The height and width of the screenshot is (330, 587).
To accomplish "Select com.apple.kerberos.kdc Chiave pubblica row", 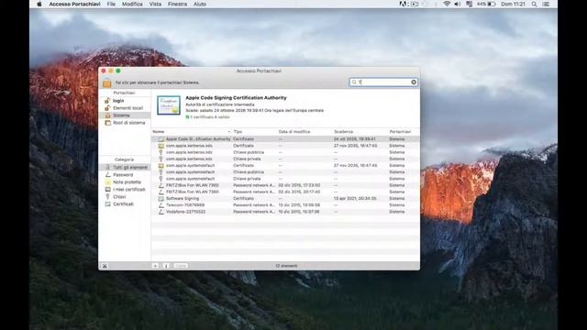I will 285,152.
